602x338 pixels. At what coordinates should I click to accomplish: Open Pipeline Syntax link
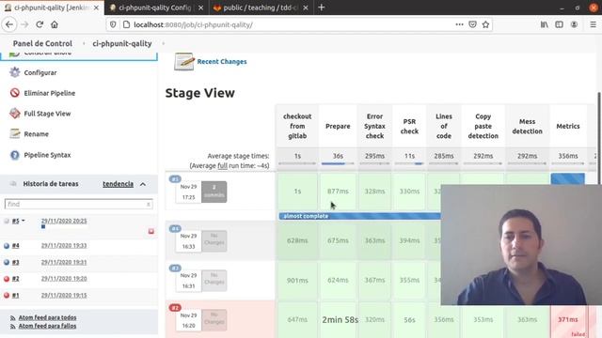point(47,155)
